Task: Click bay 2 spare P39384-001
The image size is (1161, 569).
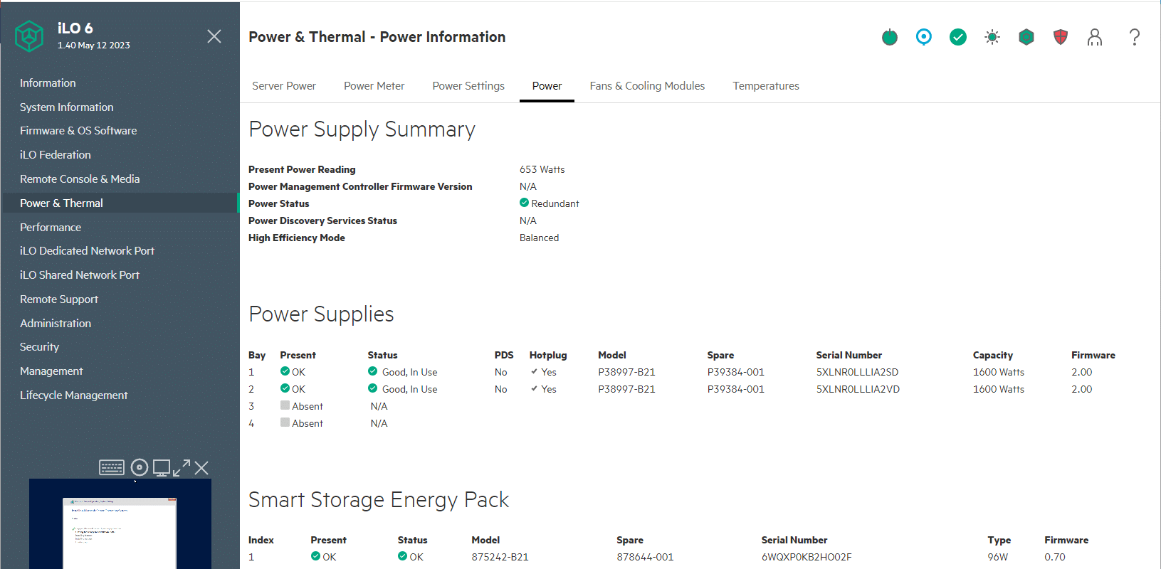Action: pos(736,389)
